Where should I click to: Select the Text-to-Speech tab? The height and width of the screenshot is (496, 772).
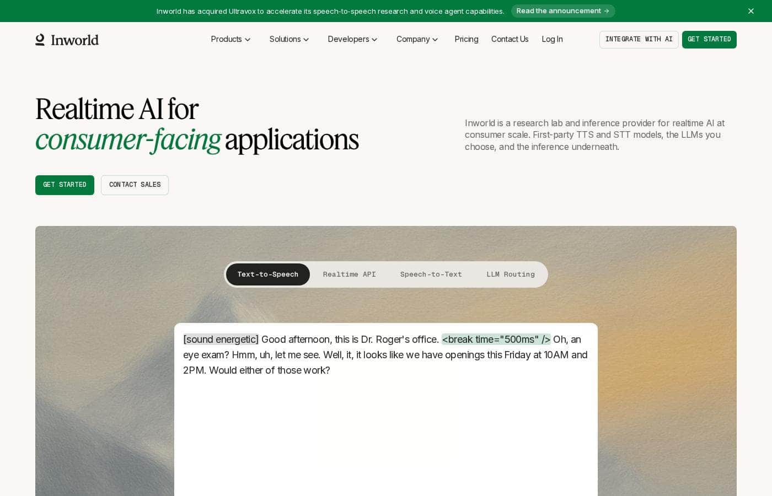(x=268, y=274)
